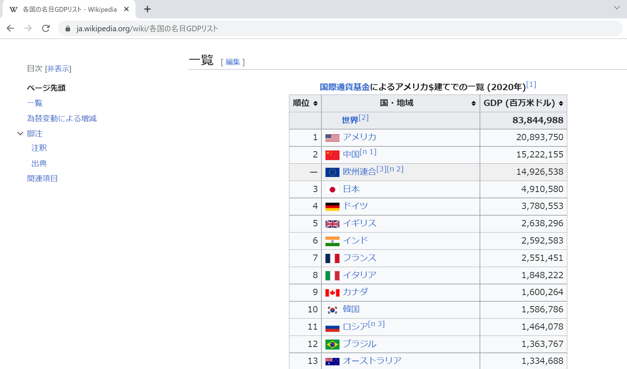Select the 各国の名目GDPリスト browser tab
The image size is (627, 369).
pos(68,9)
